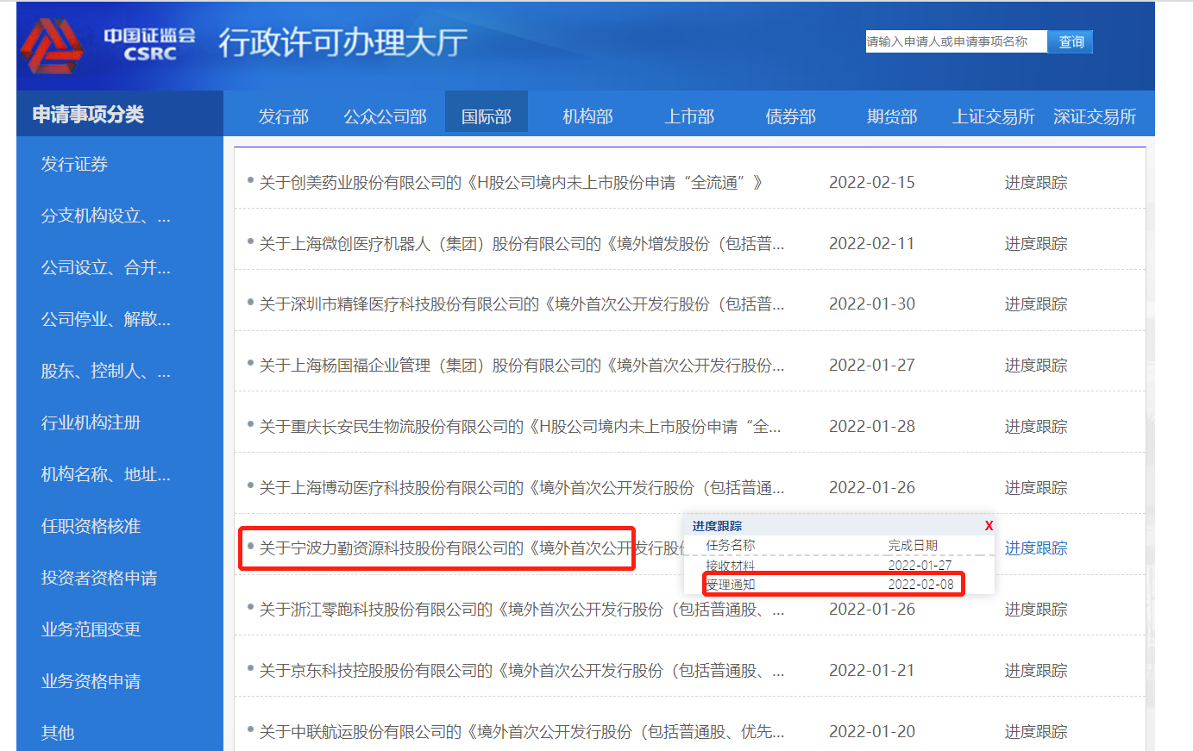Switch to the 机构部 tab

[x=587, y=116]
